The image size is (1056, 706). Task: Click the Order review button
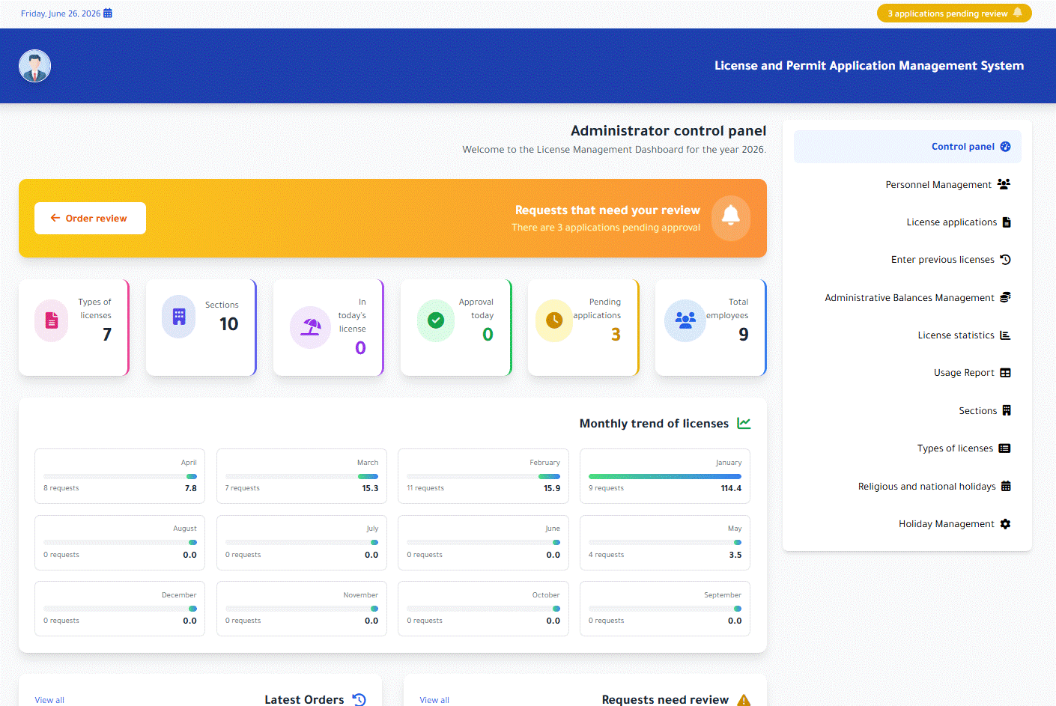coord(90,218)
